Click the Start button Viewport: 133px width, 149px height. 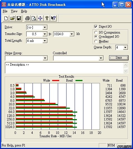pos(119,58)
